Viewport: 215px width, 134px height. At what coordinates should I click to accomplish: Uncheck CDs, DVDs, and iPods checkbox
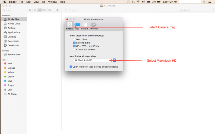click(74, 46)
